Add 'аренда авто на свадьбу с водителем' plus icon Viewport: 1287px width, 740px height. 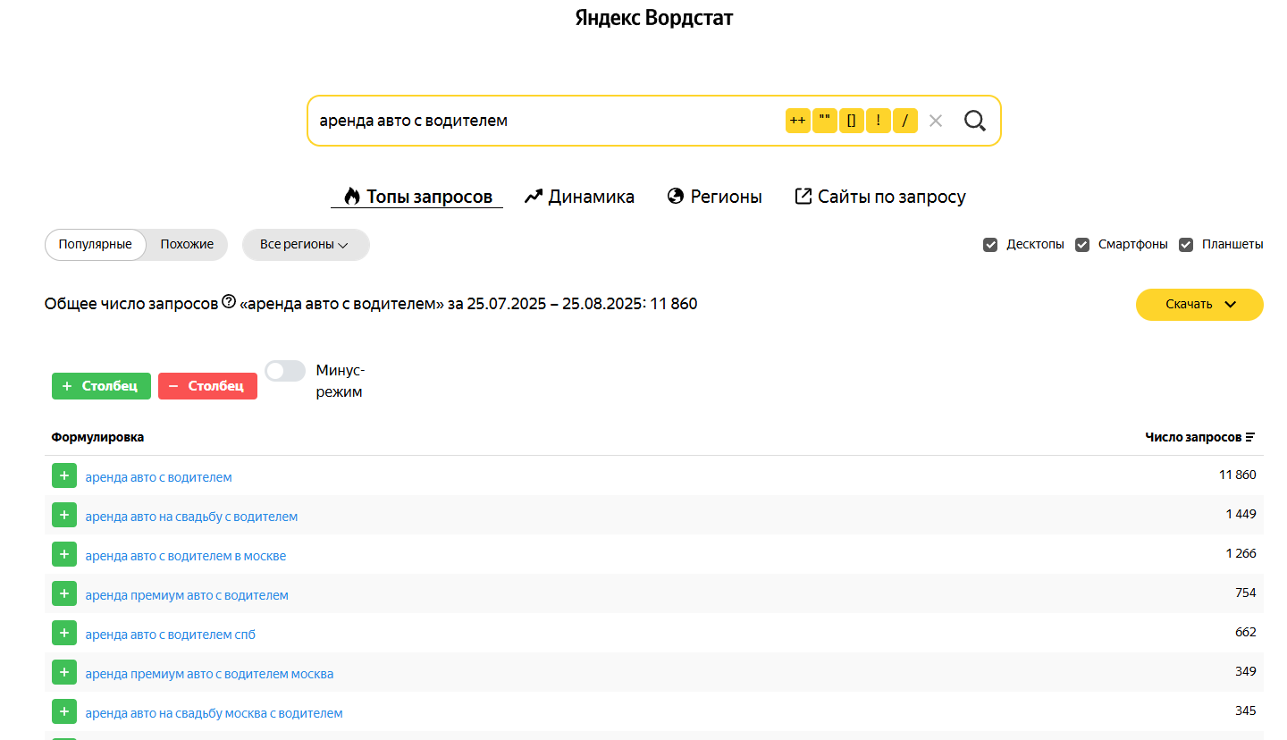tap(63, 516)
